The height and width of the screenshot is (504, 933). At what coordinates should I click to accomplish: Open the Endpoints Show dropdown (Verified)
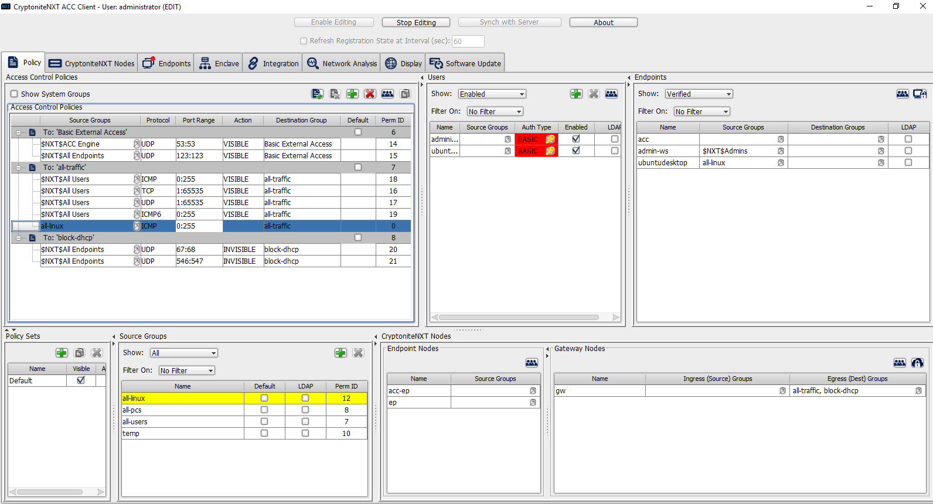pos(699,94)
